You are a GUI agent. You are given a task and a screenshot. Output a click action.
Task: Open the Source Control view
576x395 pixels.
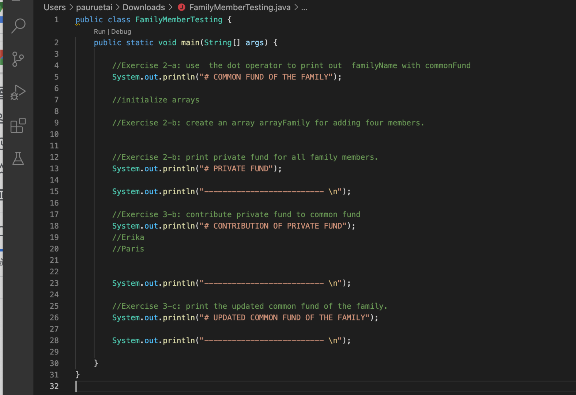tap(18, 59)
